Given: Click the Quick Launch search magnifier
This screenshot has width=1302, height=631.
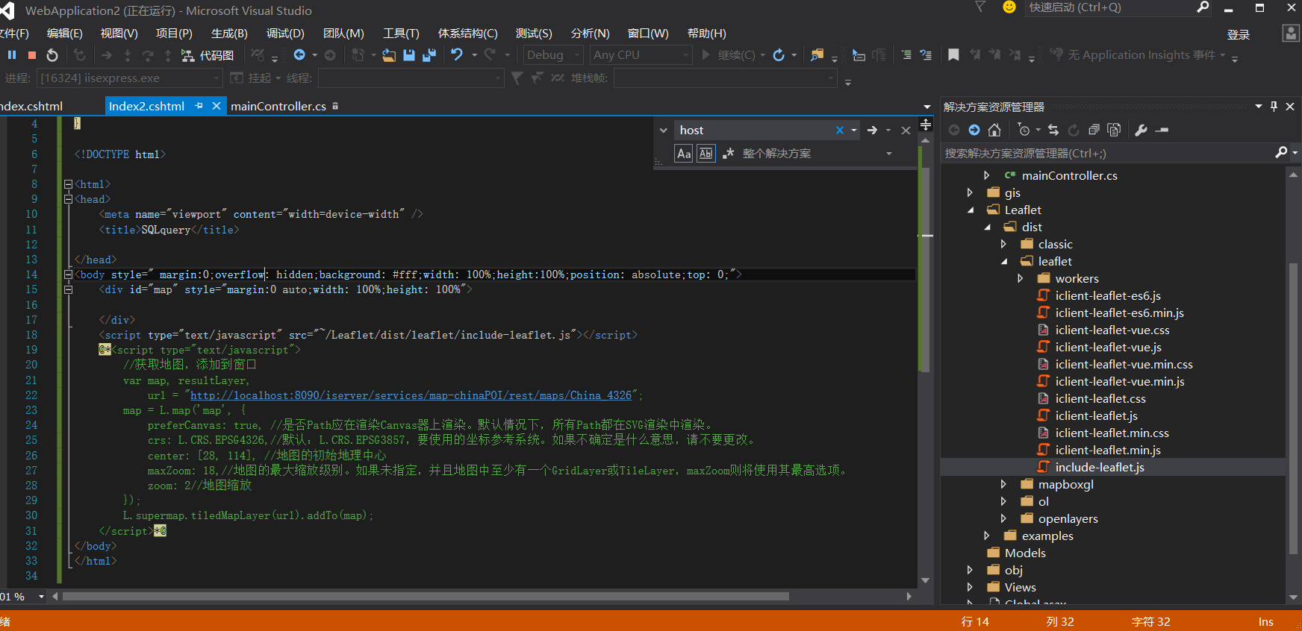Looking at the screenshot, I should point(1203,7).
